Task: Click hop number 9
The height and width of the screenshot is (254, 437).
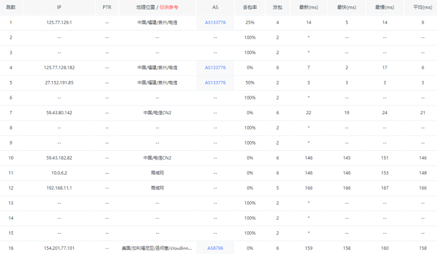Action: tap(11, 143)
